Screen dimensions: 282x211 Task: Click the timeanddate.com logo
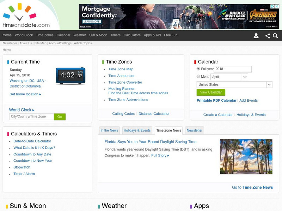click(26, 15)
